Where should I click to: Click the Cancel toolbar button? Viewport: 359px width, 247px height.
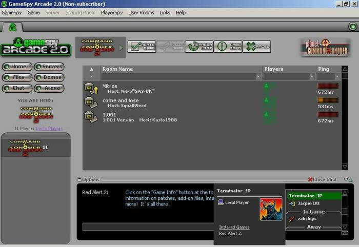[x=256, y=47]
